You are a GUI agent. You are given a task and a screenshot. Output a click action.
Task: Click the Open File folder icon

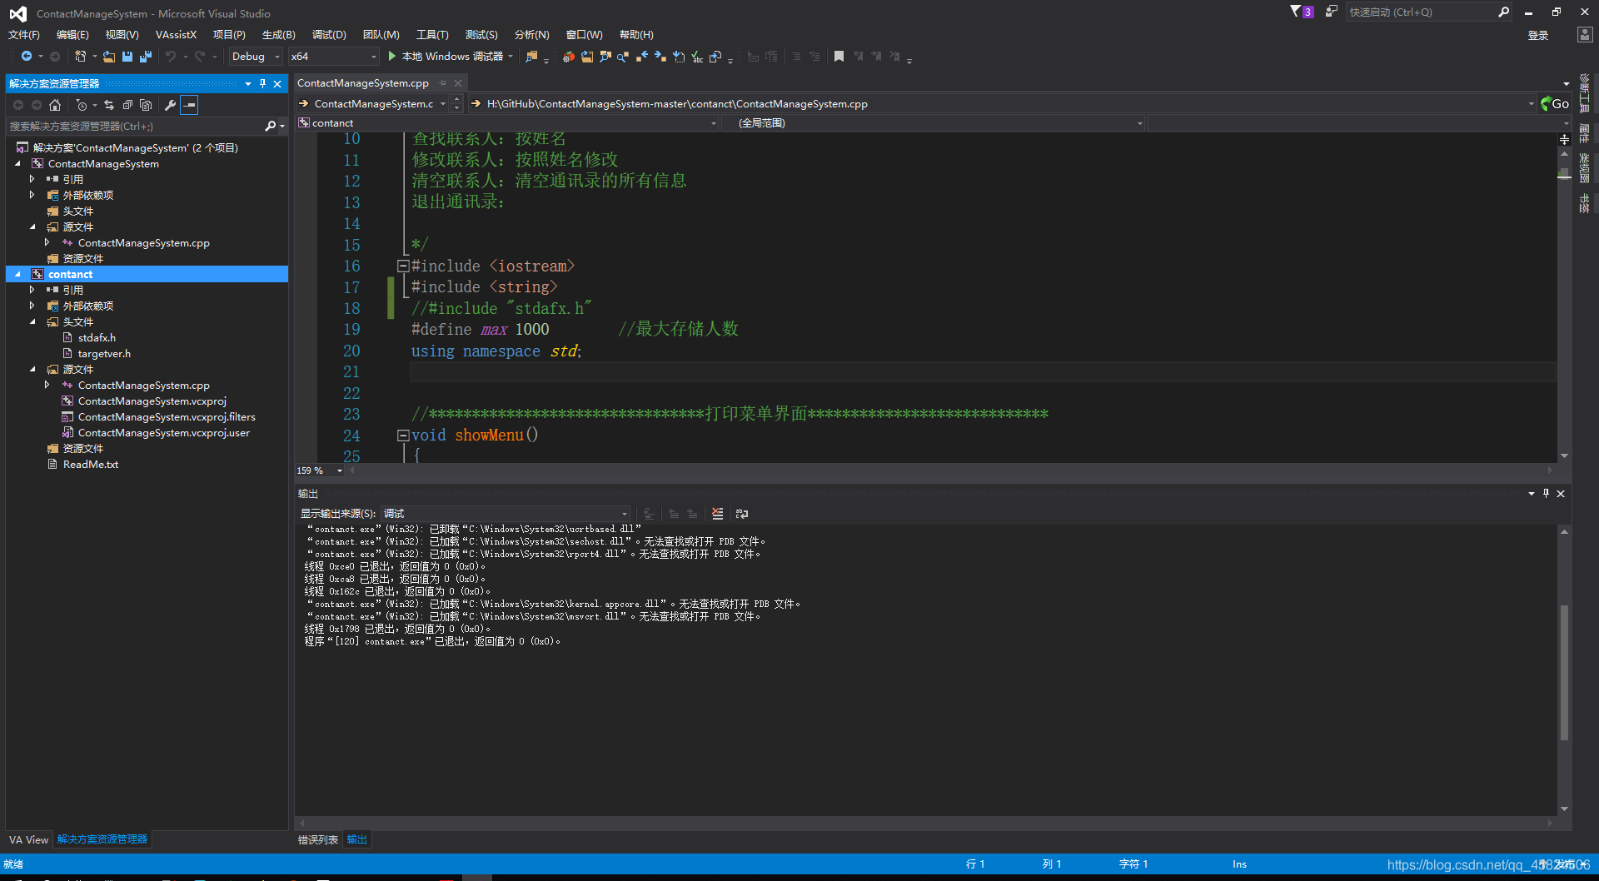click(109, 57)
